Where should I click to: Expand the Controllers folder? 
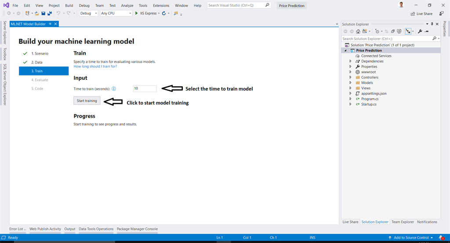click(350, 77)
